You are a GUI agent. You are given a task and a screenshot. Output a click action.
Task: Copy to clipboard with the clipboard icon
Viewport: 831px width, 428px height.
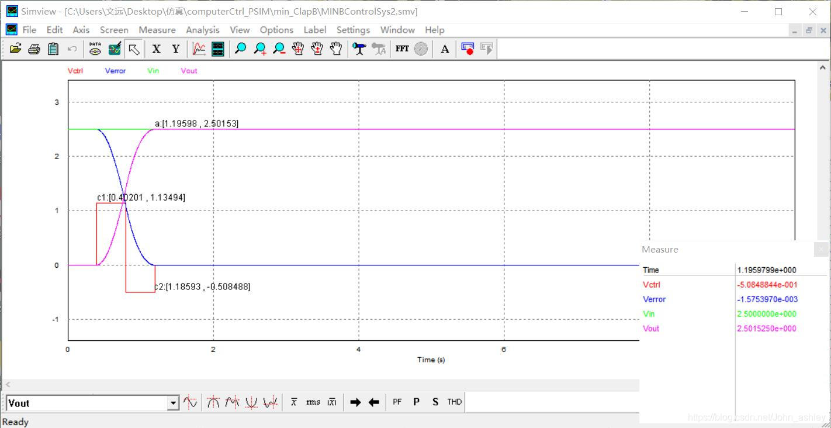click(53, 49)
